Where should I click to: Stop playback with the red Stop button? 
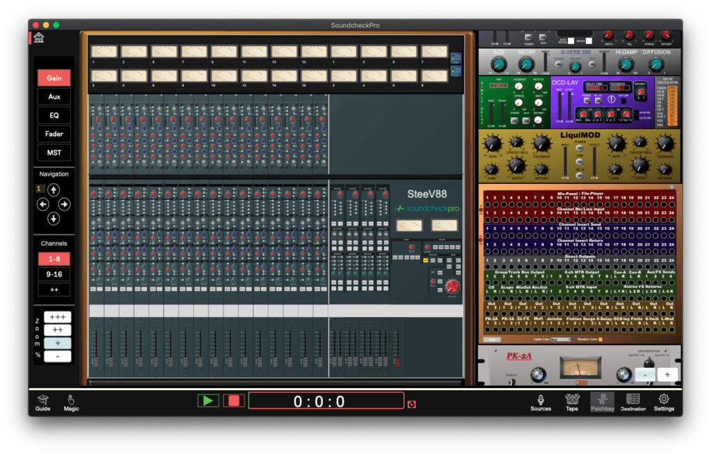pos(234,401)
